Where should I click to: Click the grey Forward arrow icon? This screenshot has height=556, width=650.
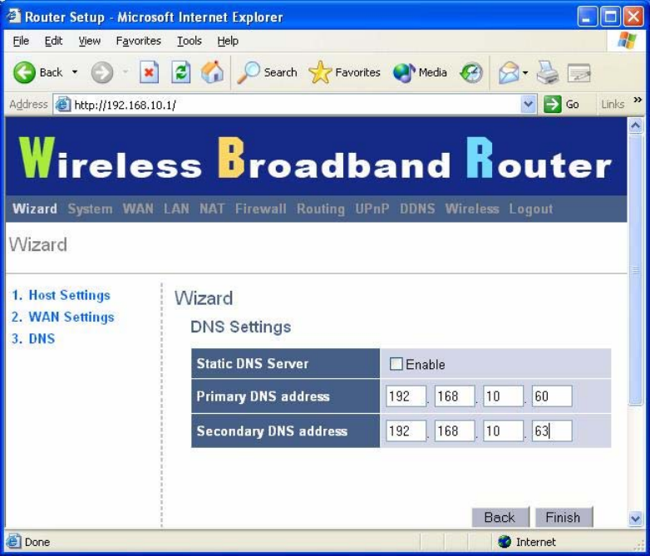102,72
